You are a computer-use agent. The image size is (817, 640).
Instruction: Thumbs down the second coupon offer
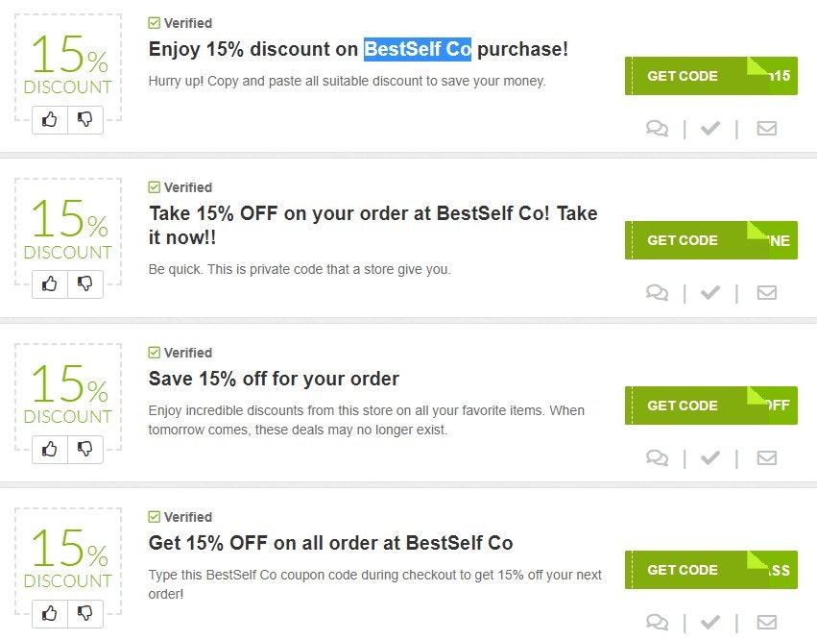[85, 283]
